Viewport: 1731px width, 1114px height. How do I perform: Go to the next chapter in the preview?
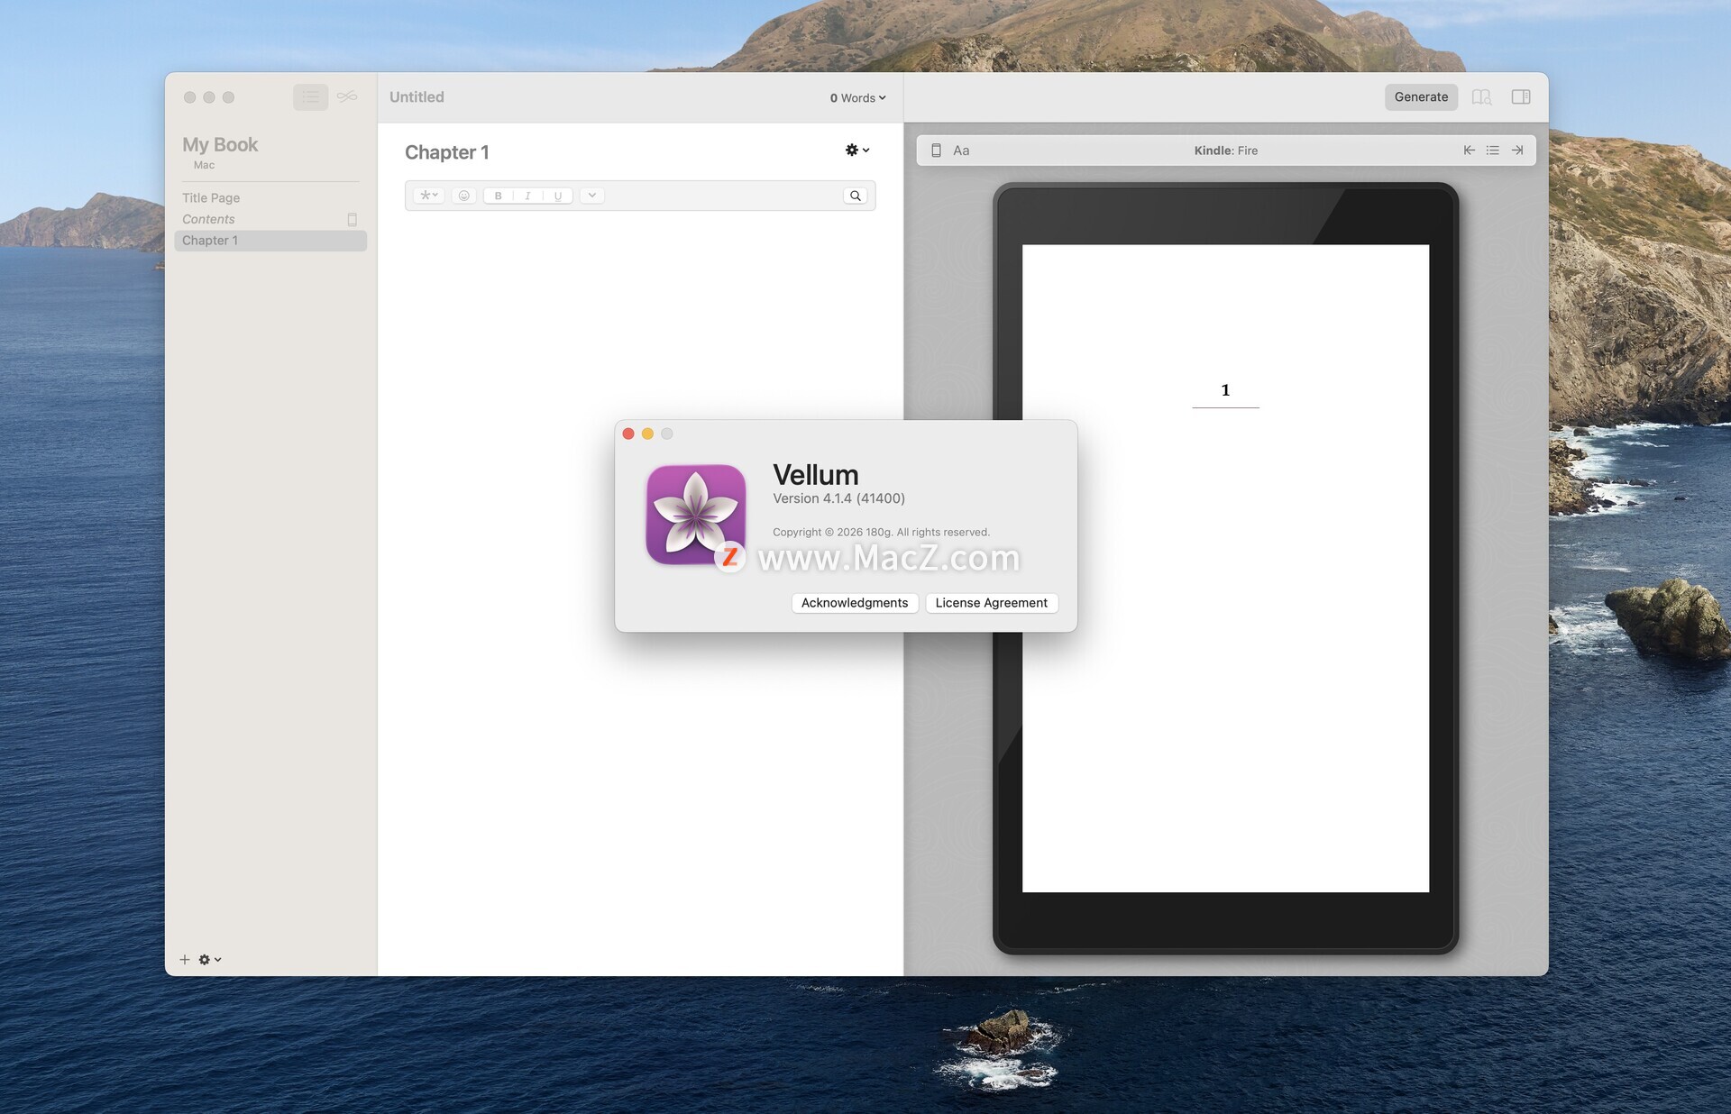click(x=1517, y=151)
